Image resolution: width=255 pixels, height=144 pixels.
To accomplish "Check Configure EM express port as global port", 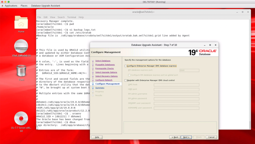I will point(129,75).
